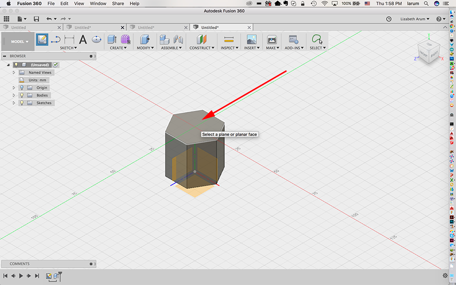456x285 pixels.
Task: Open the Help question mark icon
Action: click(439, 19)
